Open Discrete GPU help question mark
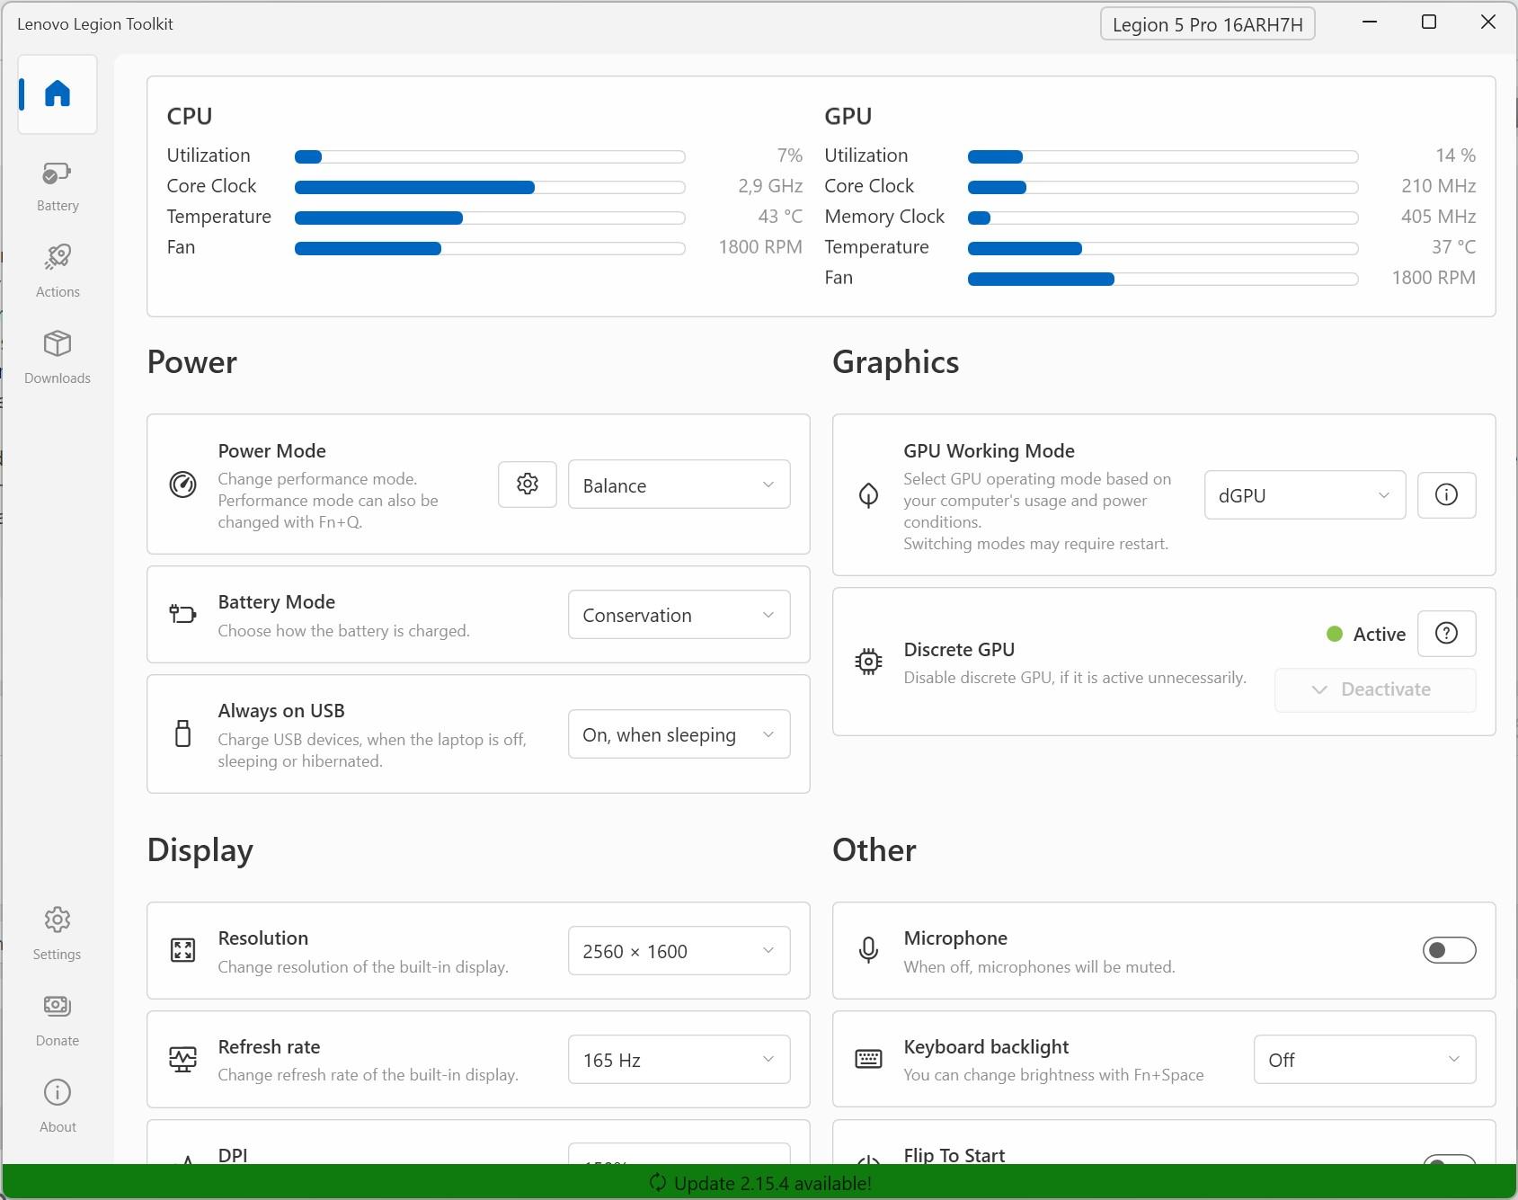 click(x=1446, y=633)
